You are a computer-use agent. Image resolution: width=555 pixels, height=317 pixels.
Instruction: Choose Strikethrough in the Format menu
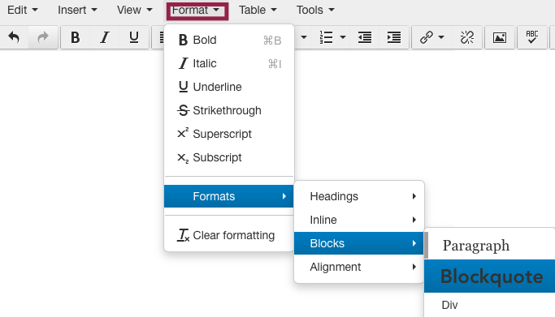(x=229, y=110)
